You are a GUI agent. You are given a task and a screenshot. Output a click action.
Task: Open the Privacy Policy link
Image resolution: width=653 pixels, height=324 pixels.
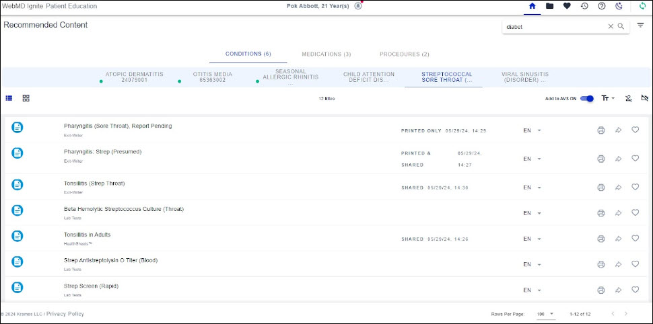pos(65,314)
